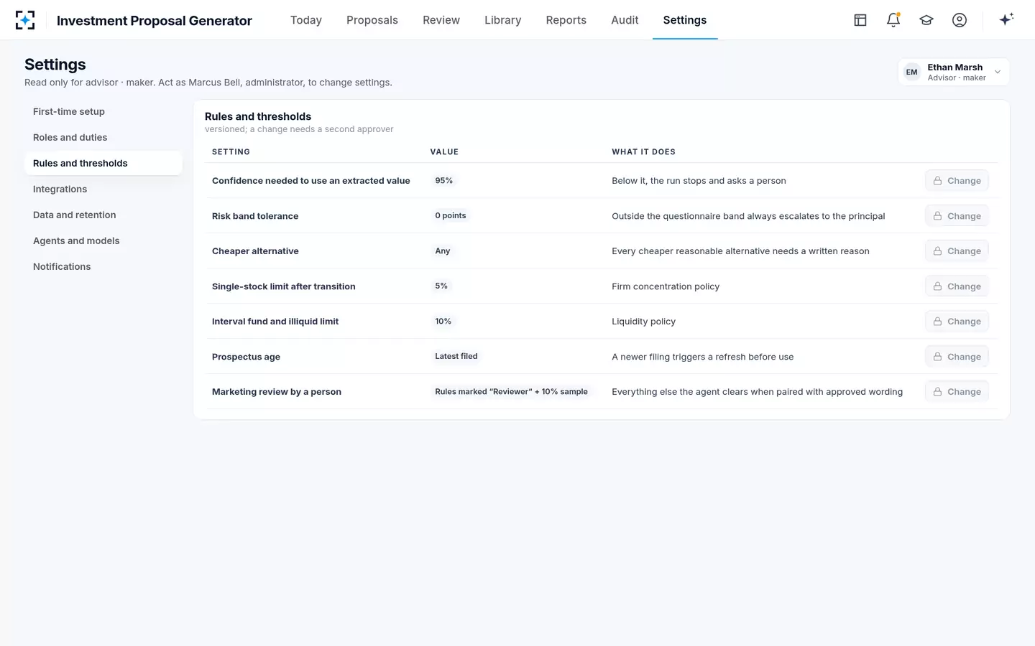1035x646 pixels.
Task: Click Change for Interval fund and illiquid limit
Action: coord(957,322)
